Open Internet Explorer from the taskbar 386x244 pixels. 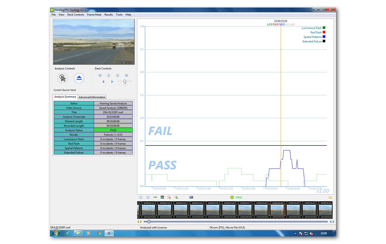(68, 233)
